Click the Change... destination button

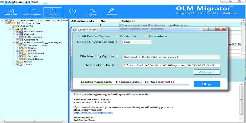207,72
